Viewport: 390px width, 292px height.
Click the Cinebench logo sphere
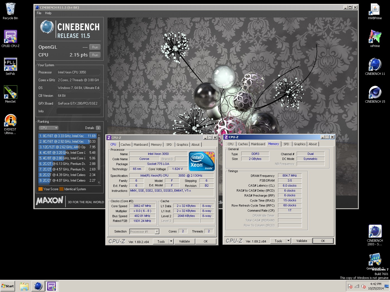coord(47,27)
